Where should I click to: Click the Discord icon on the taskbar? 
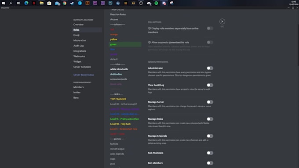tap(164, 3)
